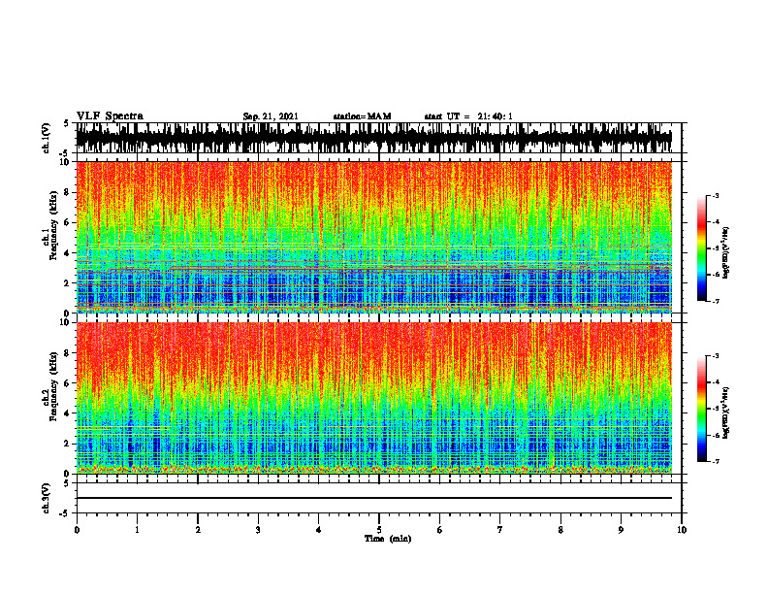Click the ch.1 spectrogram plot area
The height and width of the screenshot is (594, 768).
374,237
